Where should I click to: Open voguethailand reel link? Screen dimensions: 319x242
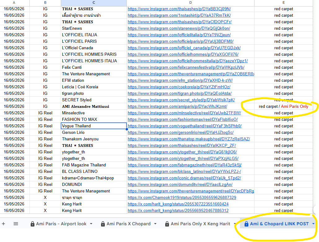(x=185, y=126)
